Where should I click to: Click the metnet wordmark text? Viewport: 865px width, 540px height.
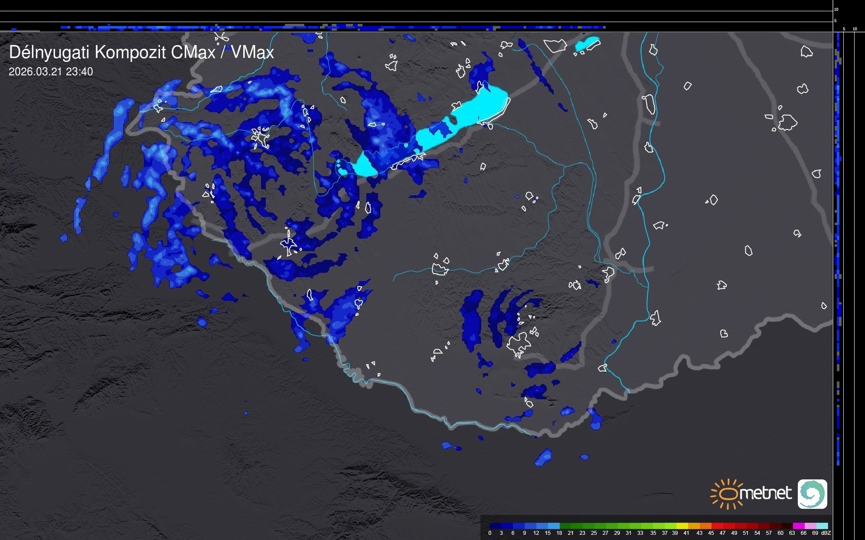point(766,493)
